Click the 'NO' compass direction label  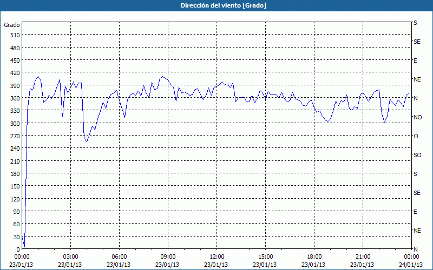point(417,117)
